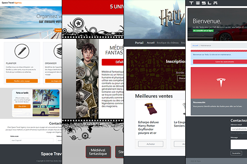This screenshot has width=247, height=164.
Task: Click the 'Votre nom' input field
Action: pos(32,140)
